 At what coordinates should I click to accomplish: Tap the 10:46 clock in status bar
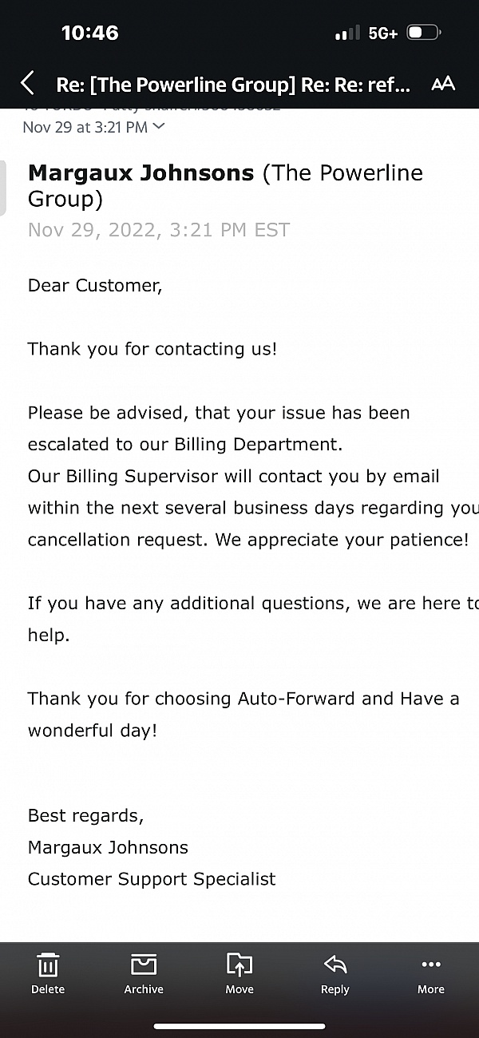pyautogui.click(x=89, y=33)
